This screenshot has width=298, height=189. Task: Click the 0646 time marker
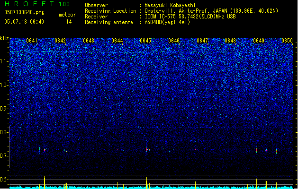174,41
